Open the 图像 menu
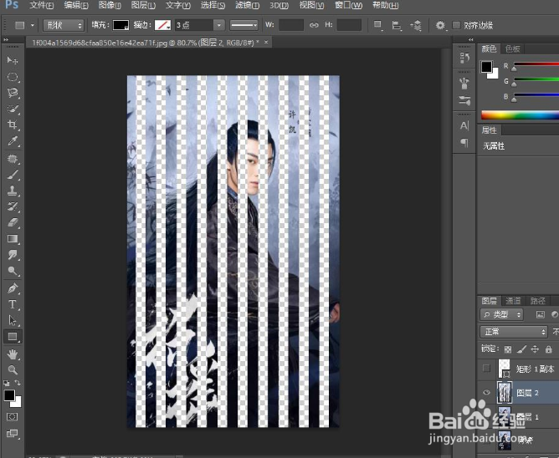 (x=110, y=5)
